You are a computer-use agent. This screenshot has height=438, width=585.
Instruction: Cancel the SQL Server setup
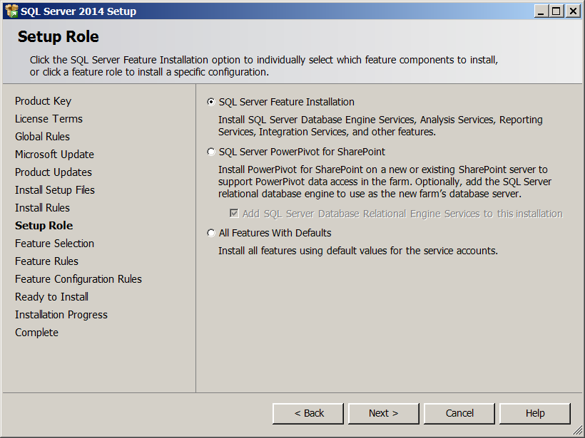coord(459,413)
